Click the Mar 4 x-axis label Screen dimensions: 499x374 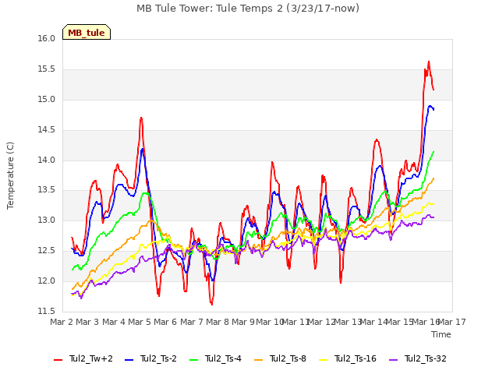(114, 322)
